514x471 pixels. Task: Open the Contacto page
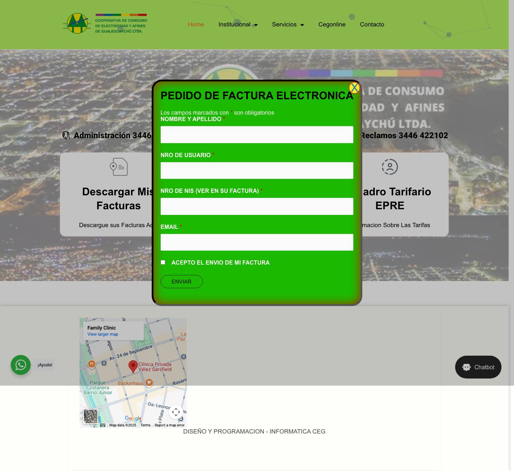pyautogui.click(x=372, y=24)
